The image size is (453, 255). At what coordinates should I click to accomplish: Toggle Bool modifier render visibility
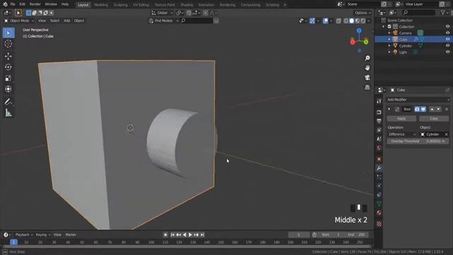point(417,109)
